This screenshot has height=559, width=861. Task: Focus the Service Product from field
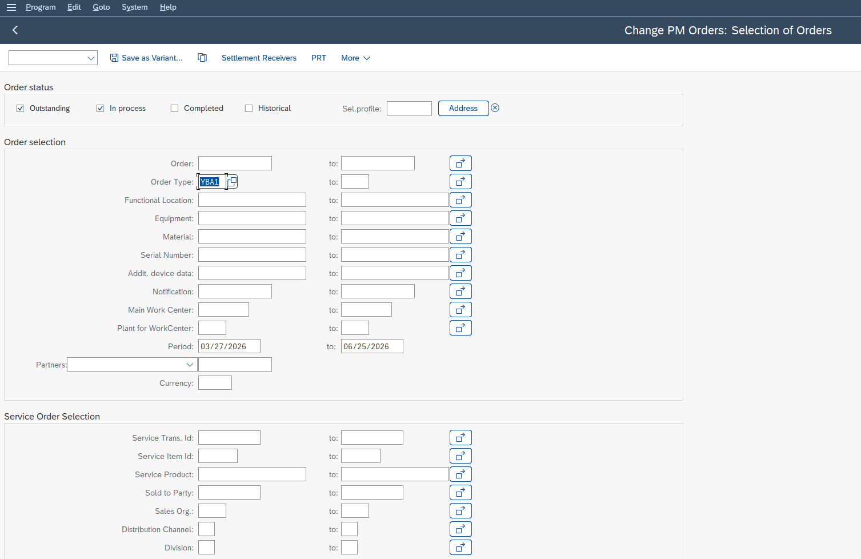(252, 474)
